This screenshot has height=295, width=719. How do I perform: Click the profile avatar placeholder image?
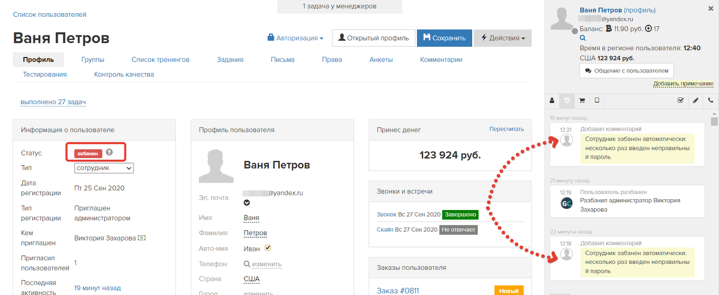click(x=216, y=166)
